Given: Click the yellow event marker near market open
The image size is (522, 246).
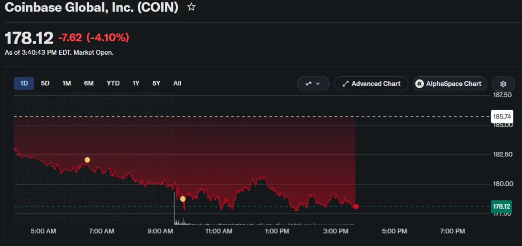Looking at the screenshot, I should pyautogui.click(x=183, y=199).
